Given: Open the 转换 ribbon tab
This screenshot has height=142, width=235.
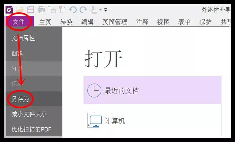Looking at the screenshot, I should click(x=66, y=22).
